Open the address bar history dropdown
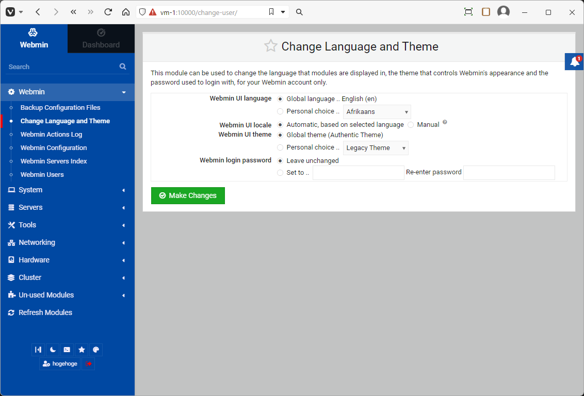This screenshot has height=396, width=584. [x=283, y=12]
